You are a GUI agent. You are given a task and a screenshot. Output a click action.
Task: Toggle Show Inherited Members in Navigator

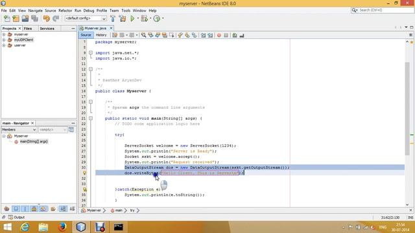coord(6,209)
